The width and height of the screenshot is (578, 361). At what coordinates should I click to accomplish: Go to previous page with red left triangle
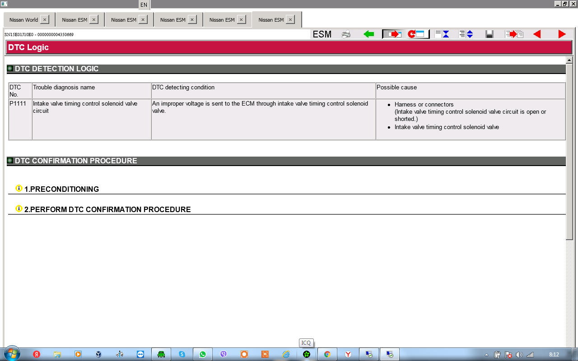pyautogui.click(x=537, y=34)
